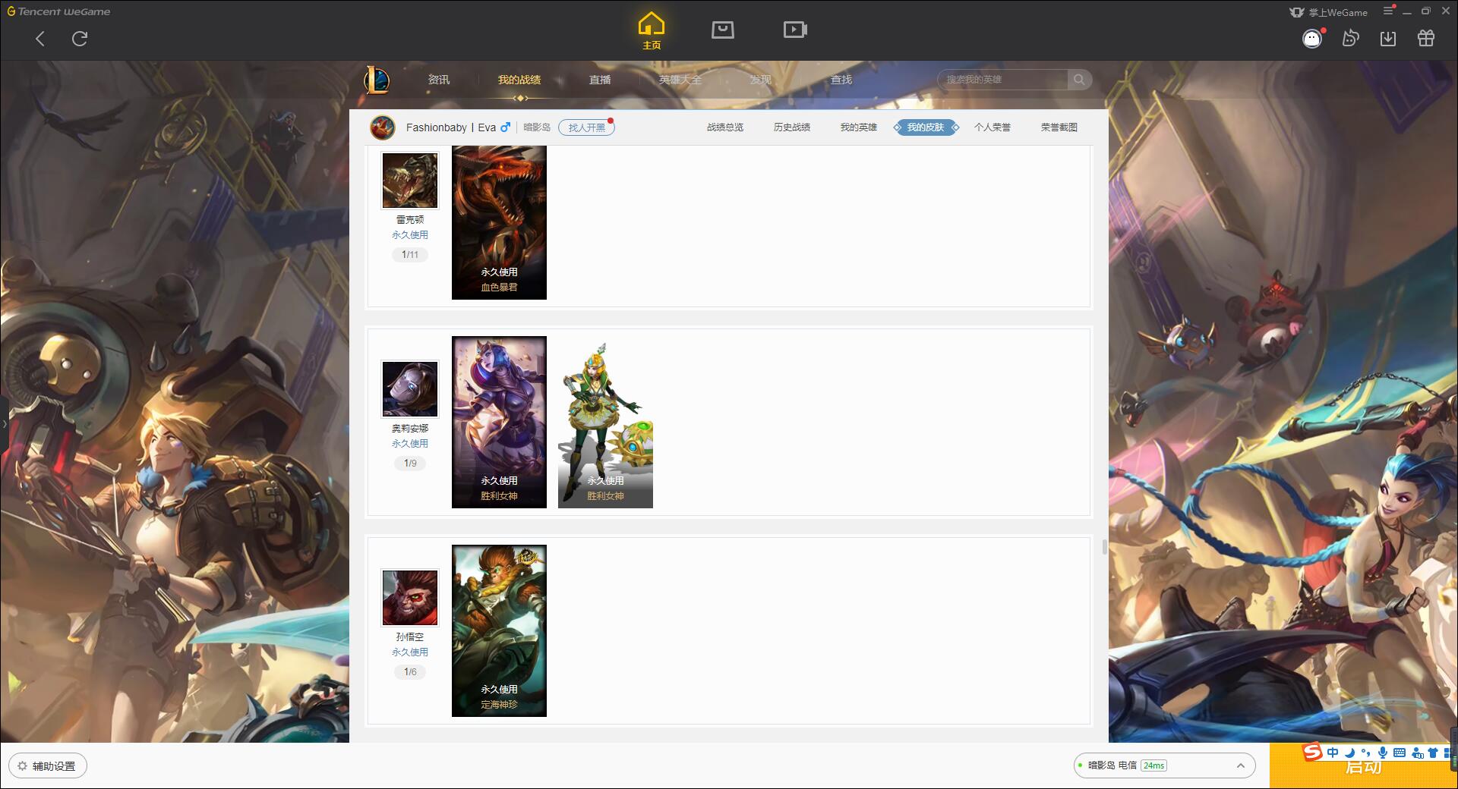
Task: Open the 胜利女神 splash art skin card
Action: (x=499, y=422)
